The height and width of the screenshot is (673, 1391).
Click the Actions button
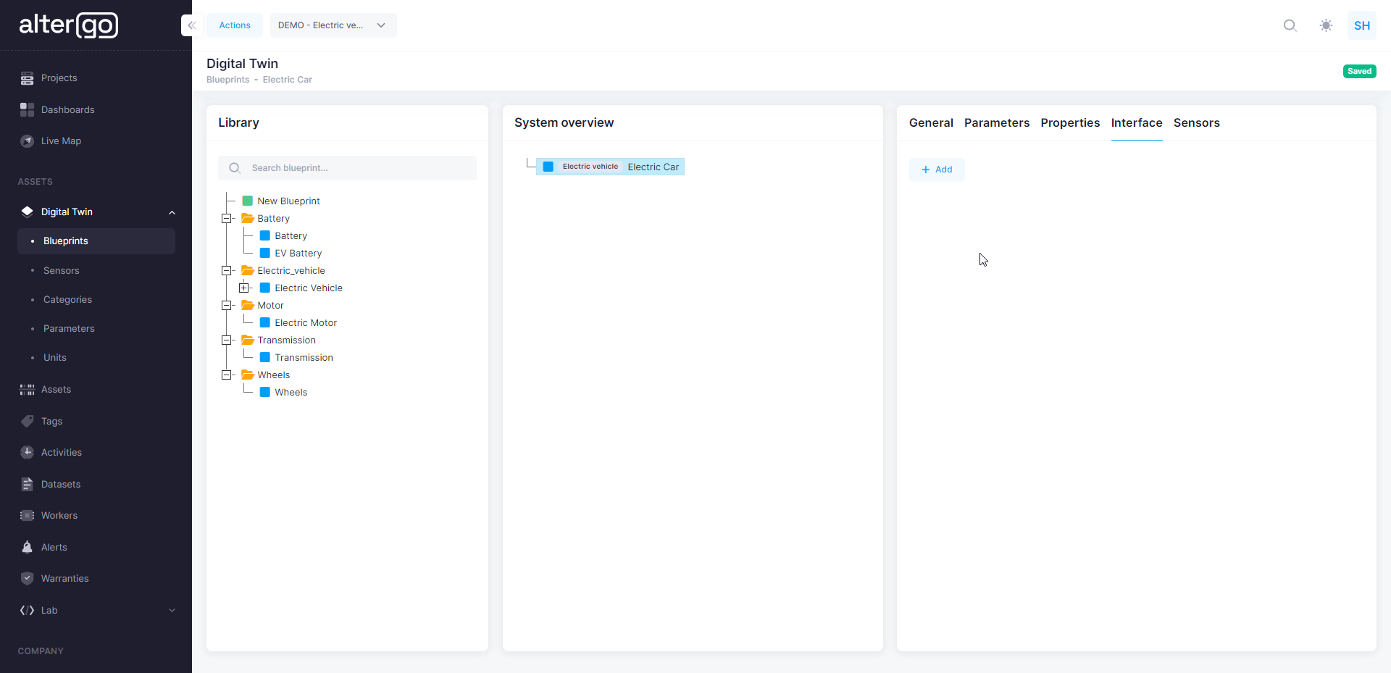pyautogui.click(x=235, y=25)
